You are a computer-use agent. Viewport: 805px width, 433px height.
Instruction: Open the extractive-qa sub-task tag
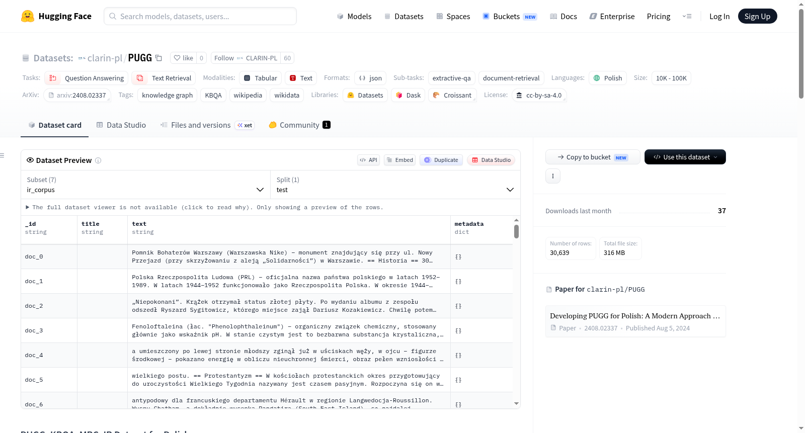click(x=451, y=78)
